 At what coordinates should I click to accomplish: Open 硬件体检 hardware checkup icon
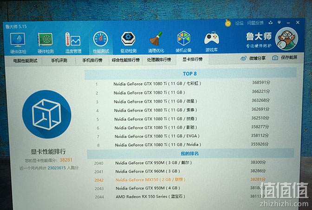point(18,43)
